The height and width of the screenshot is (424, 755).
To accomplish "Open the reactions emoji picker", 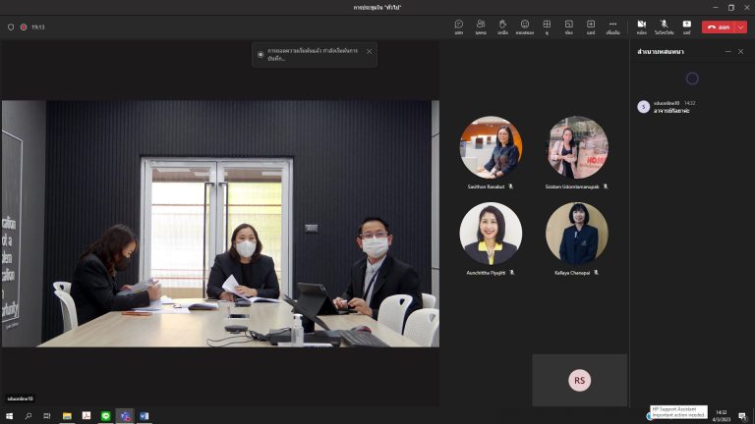I will tap(525, 26).
